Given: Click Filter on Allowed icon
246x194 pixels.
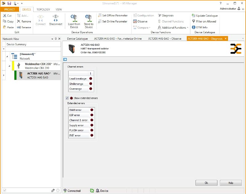Looking at the screenshot, I should (194, 21).
